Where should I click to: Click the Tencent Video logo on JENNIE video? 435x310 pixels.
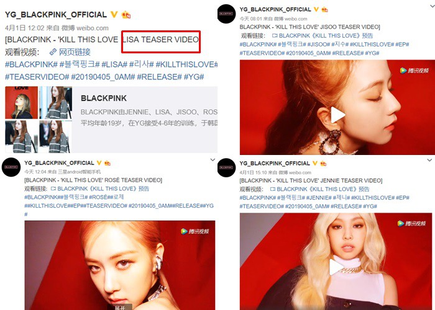click(411, 223)
